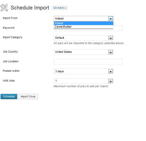Open the Add Jobs quantity dropdown
This screenshot has width=146, height=141.
pos(84,81)
